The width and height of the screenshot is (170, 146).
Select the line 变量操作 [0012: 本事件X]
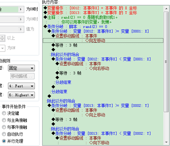pyautogui.click(x=103, y=8)
